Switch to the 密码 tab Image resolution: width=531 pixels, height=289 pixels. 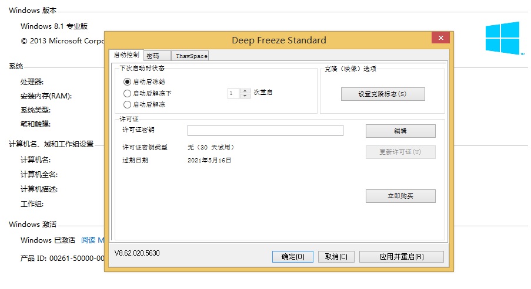coord(157,56)
